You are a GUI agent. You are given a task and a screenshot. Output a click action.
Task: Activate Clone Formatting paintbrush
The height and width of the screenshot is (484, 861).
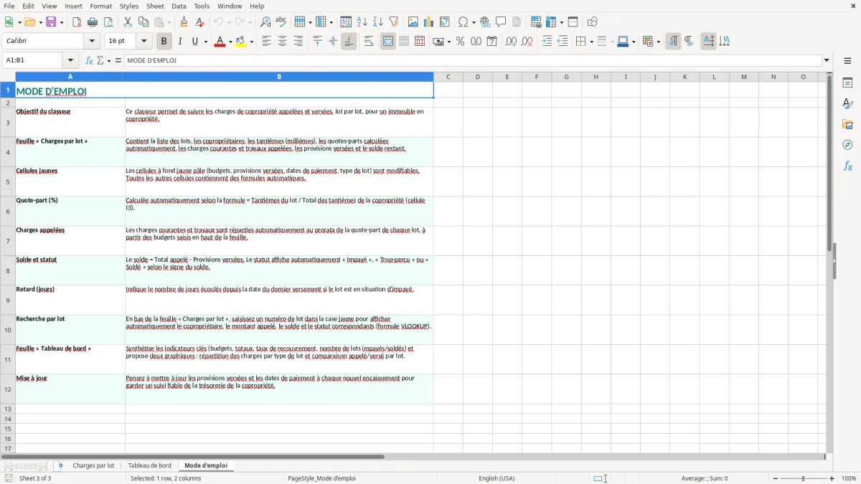click(184, 22)
